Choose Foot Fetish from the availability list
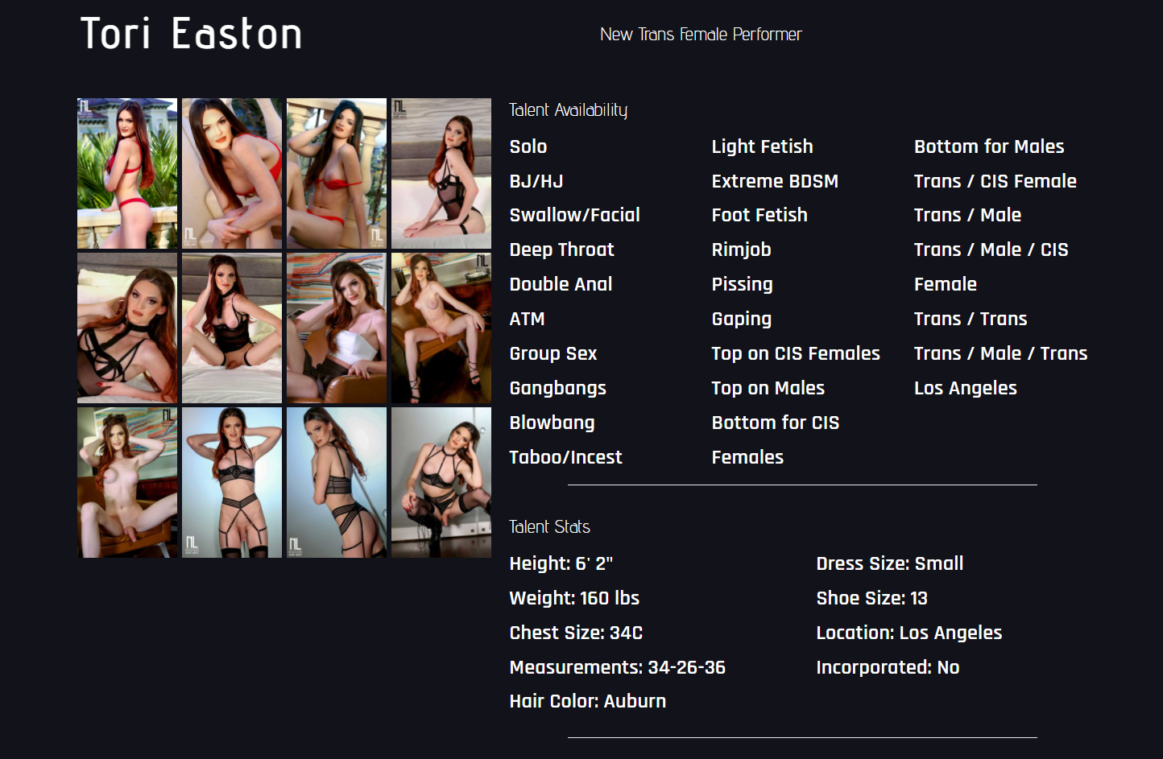 click(759, 215)
